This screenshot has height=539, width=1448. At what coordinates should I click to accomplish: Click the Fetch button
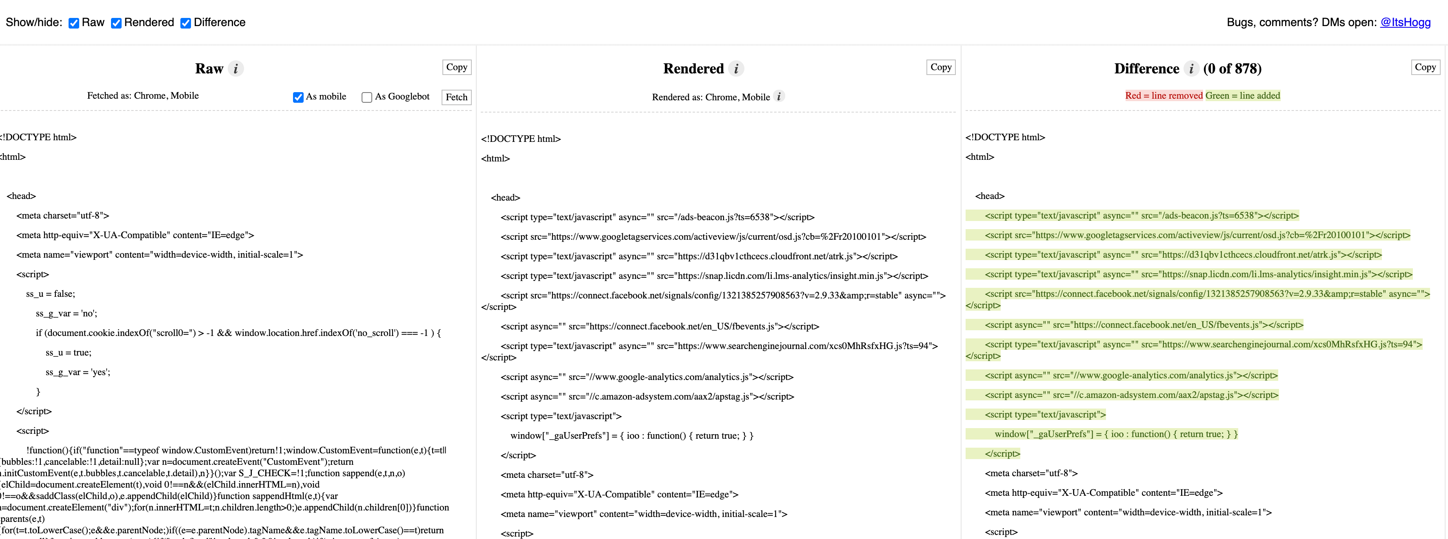[x=456, y=97]
